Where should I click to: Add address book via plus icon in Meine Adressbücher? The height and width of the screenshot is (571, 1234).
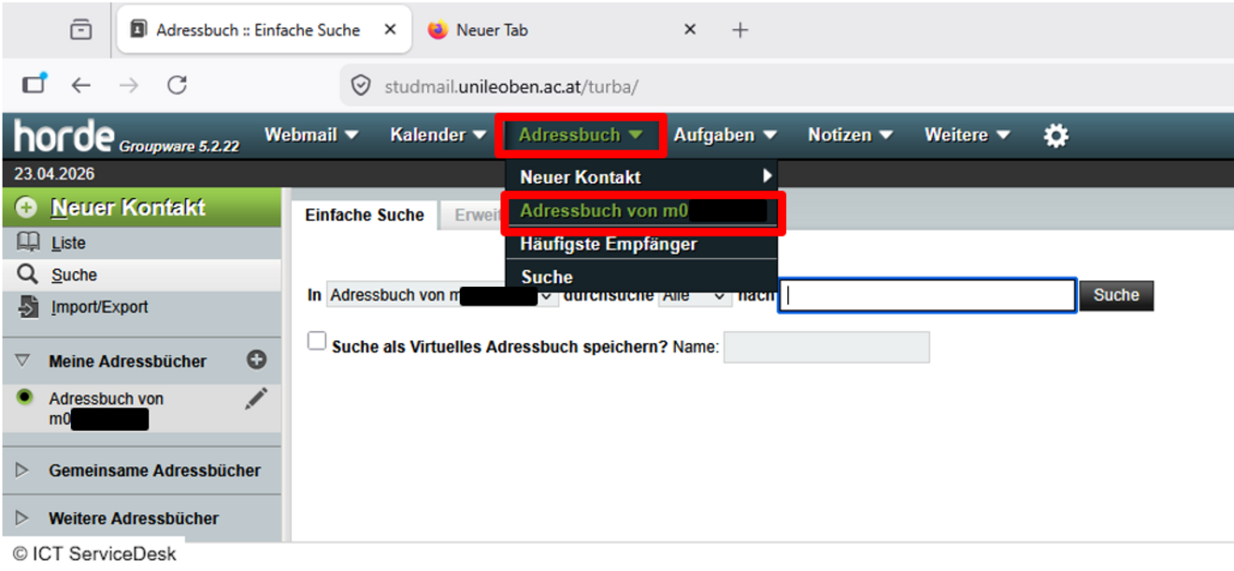pyautogui.click(x=256, y=360)
